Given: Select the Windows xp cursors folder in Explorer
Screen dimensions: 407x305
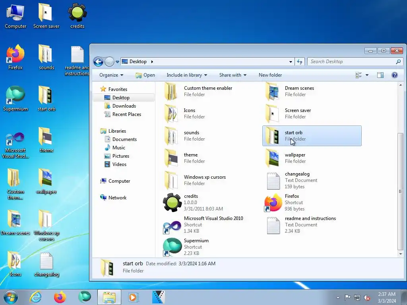Looking at the screenshot, I should 211,180.
